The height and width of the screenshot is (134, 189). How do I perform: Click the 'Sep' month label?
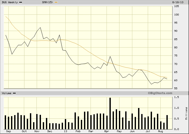8,131
